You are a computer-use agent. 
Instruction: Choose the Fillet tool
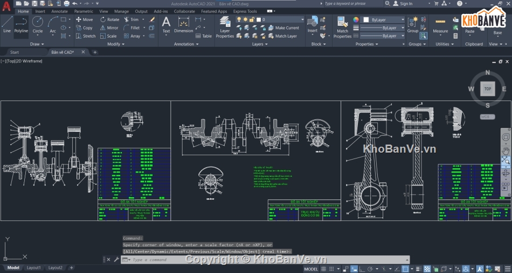tap(132, 28)
